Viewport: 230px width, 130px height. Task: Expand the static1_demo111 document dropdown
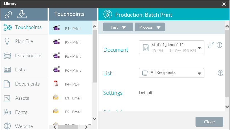pyautogui.click(x=199, y=47)
